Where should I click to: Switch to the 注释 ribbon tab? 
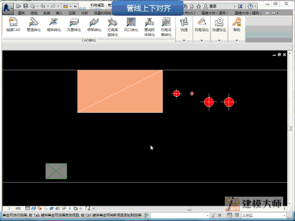pos(72,13)
